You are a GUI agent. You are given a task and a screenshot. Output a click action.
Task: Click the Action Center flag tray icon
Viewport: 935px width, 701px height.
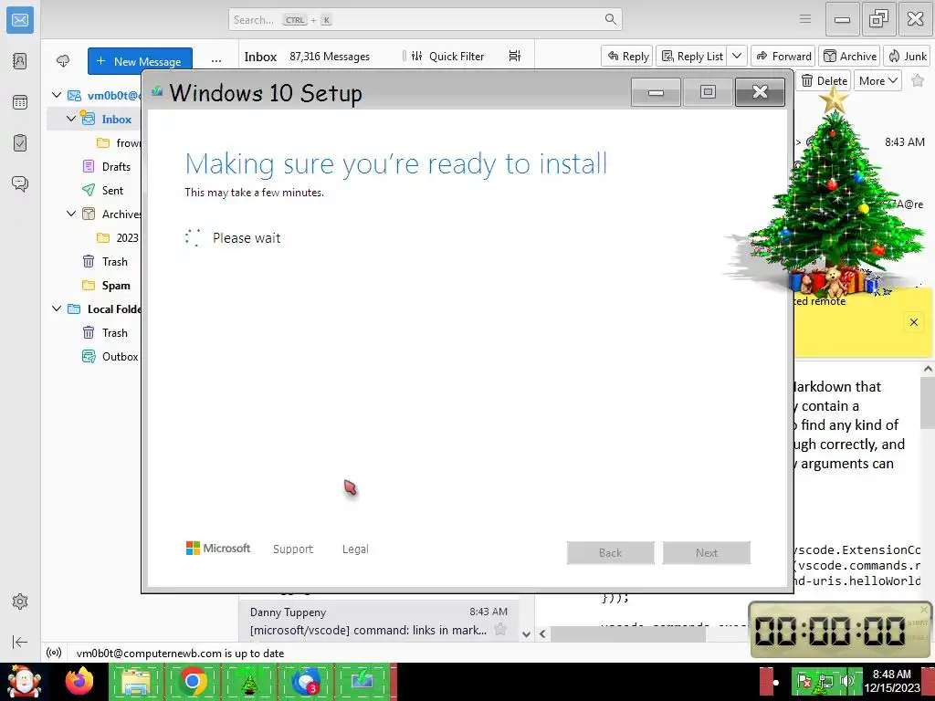[804, 681]
